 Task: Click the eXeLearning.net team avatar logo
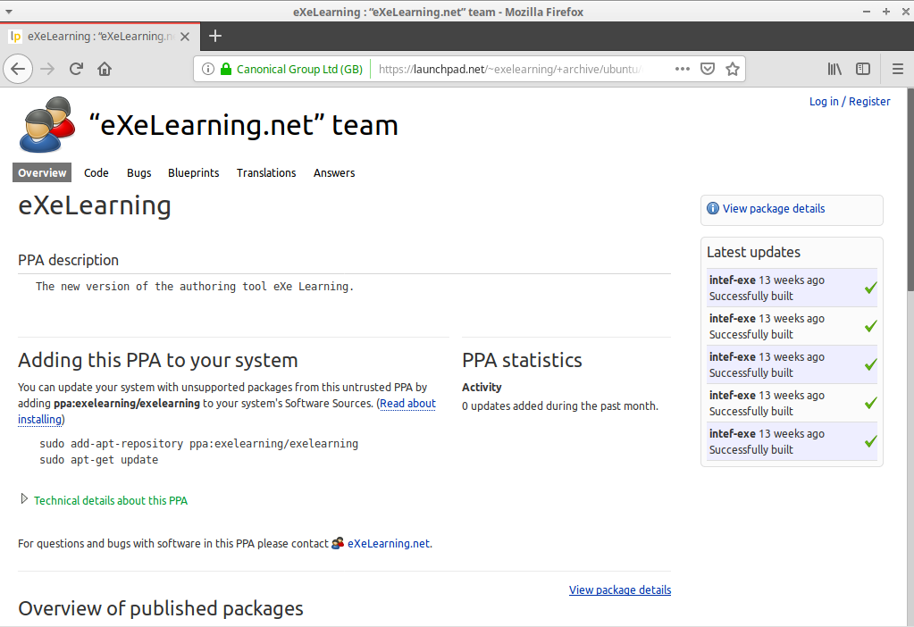[47, 125]
